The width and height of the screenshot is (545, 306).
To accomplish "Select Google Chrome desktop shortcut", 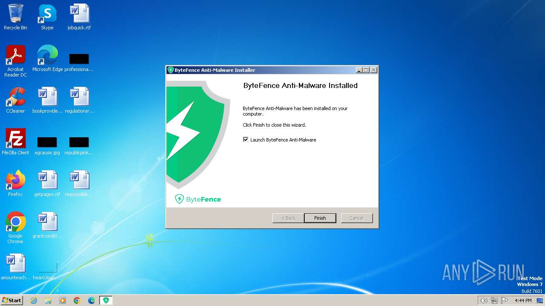I will (x=15, y=227).
